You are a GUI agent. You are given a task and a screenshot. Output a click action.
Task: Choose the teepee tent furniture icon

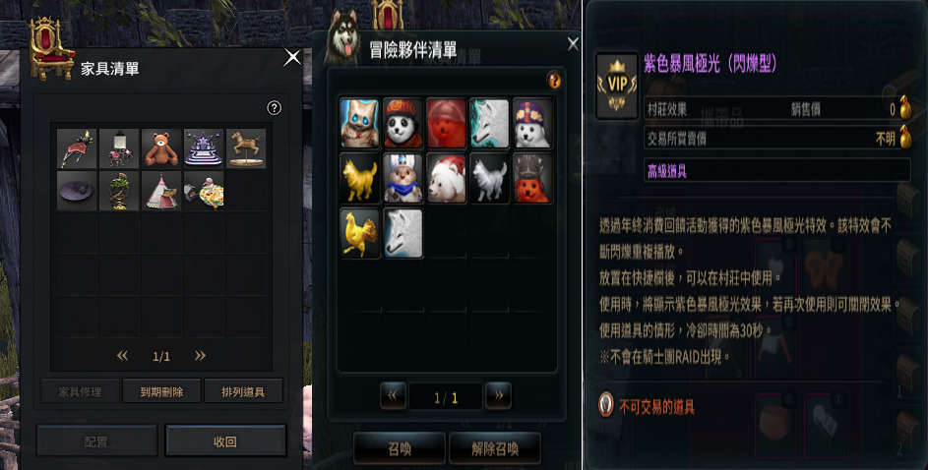[161, 191]
